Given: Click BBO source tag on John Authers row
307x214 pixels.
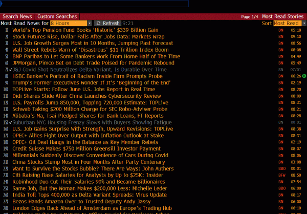Looking at the screenshot, I should [282, 169].
